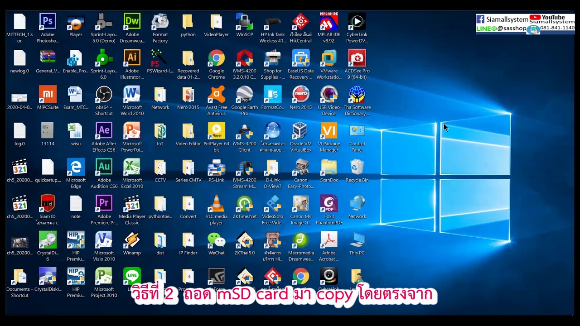Viewport: 580px width, 326px height.
Task: Open Adobe Acrobat shortcut
Action: (329, 240)
